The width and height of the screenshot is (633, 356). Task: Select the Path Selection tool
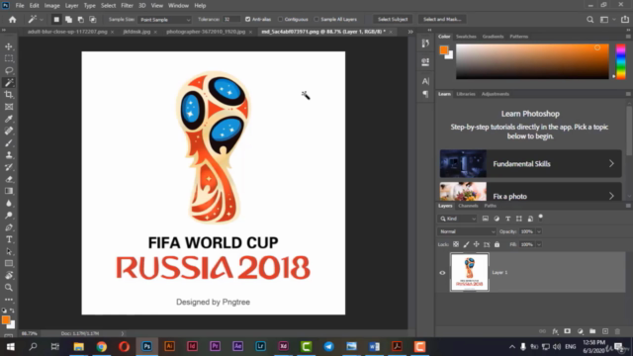coord(9,251)
